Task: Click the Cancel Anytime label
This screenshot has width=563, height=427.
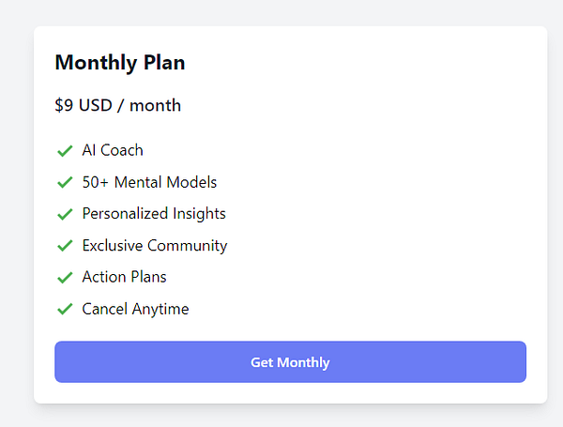Action: pyautogui.click(x=135, y=309)
